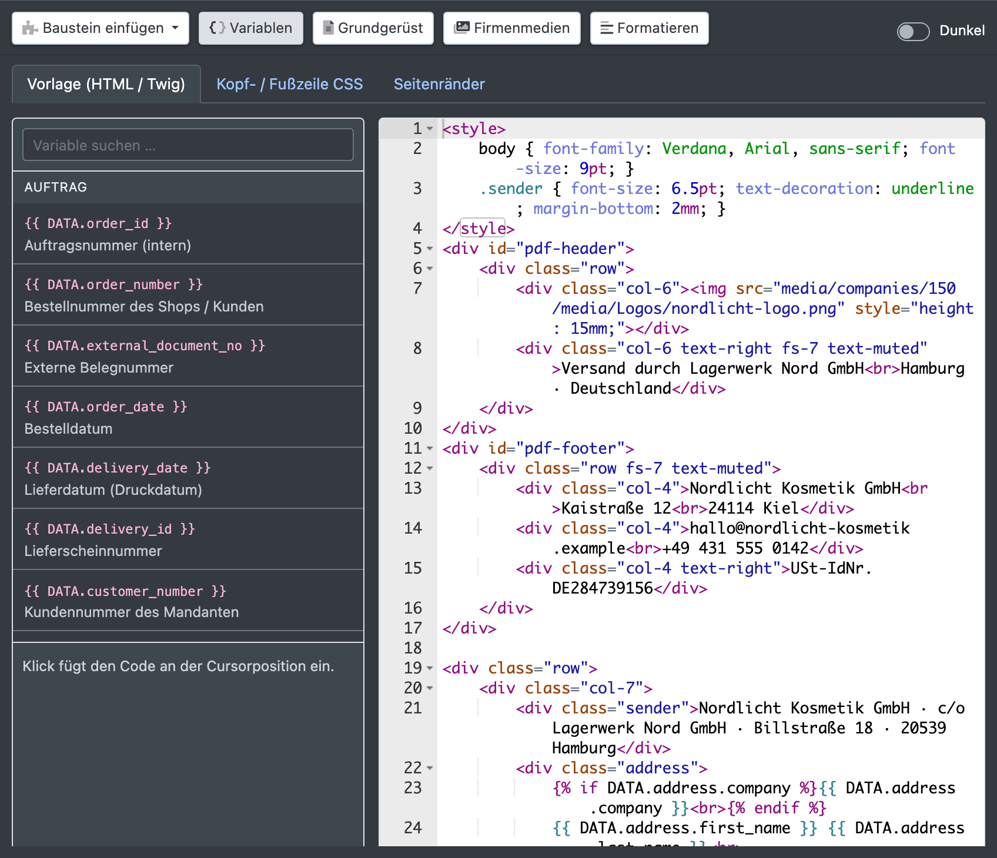Fold the row div at line 19

coord(430,668)
